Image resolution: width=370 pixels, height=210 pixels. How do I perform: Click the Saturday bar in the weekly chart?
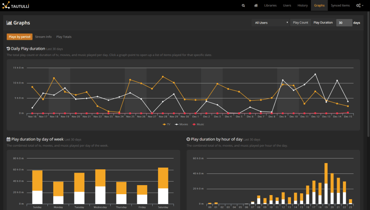click(163, 186)
